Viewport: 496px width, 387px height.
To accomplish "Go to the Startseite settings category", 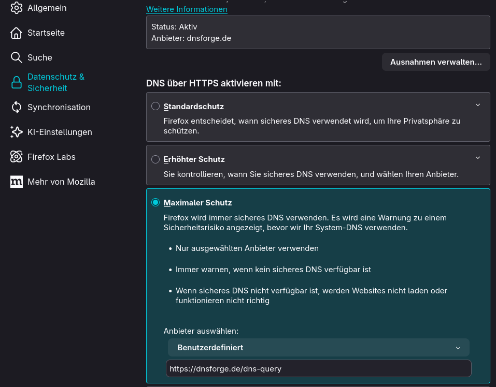I will click(46, 33).
